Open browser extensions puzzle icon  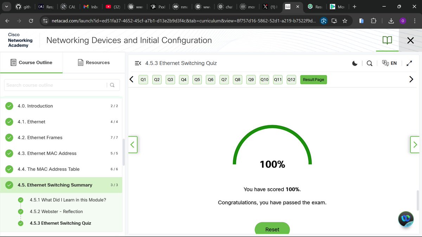click(x=373, y=21)
